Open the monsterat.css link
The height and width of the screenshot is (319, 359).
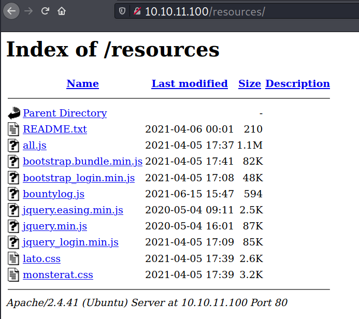[x=58, y=274]
